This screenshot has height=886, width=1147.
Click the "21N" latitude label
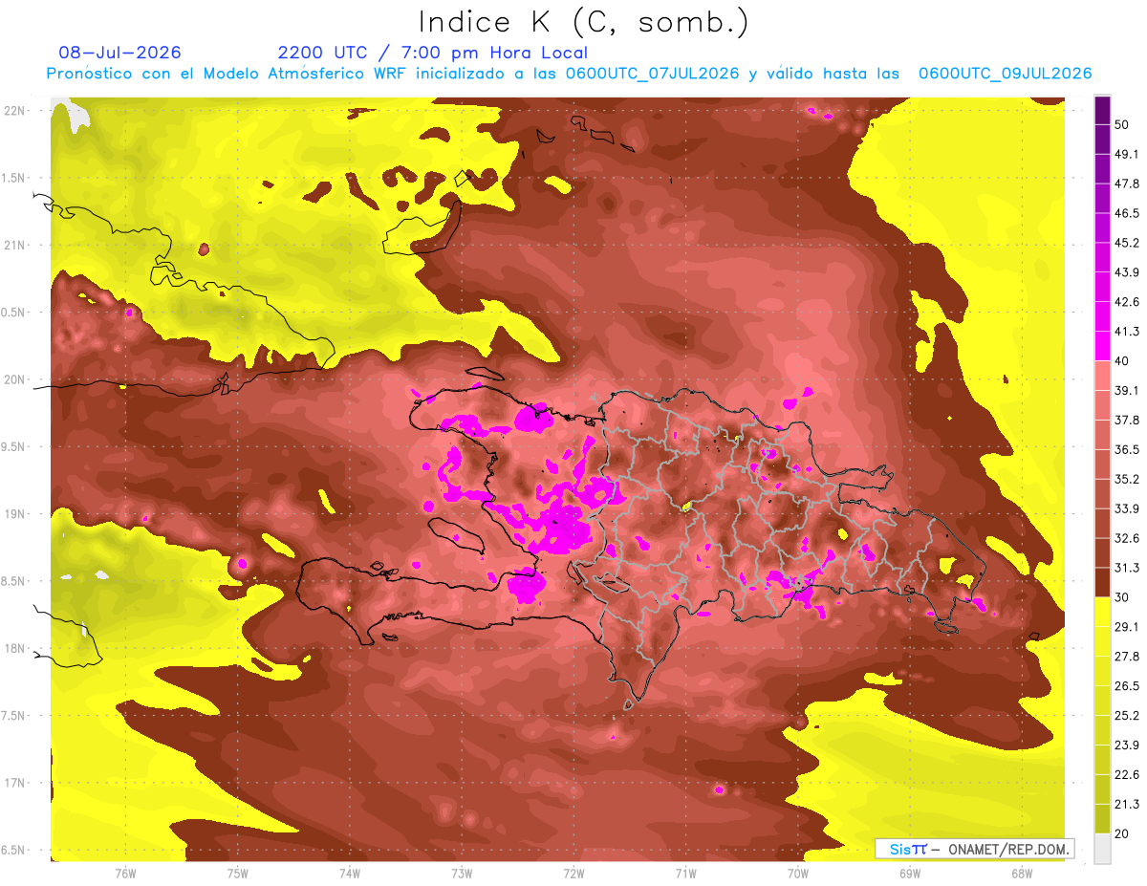coord(15,246)
